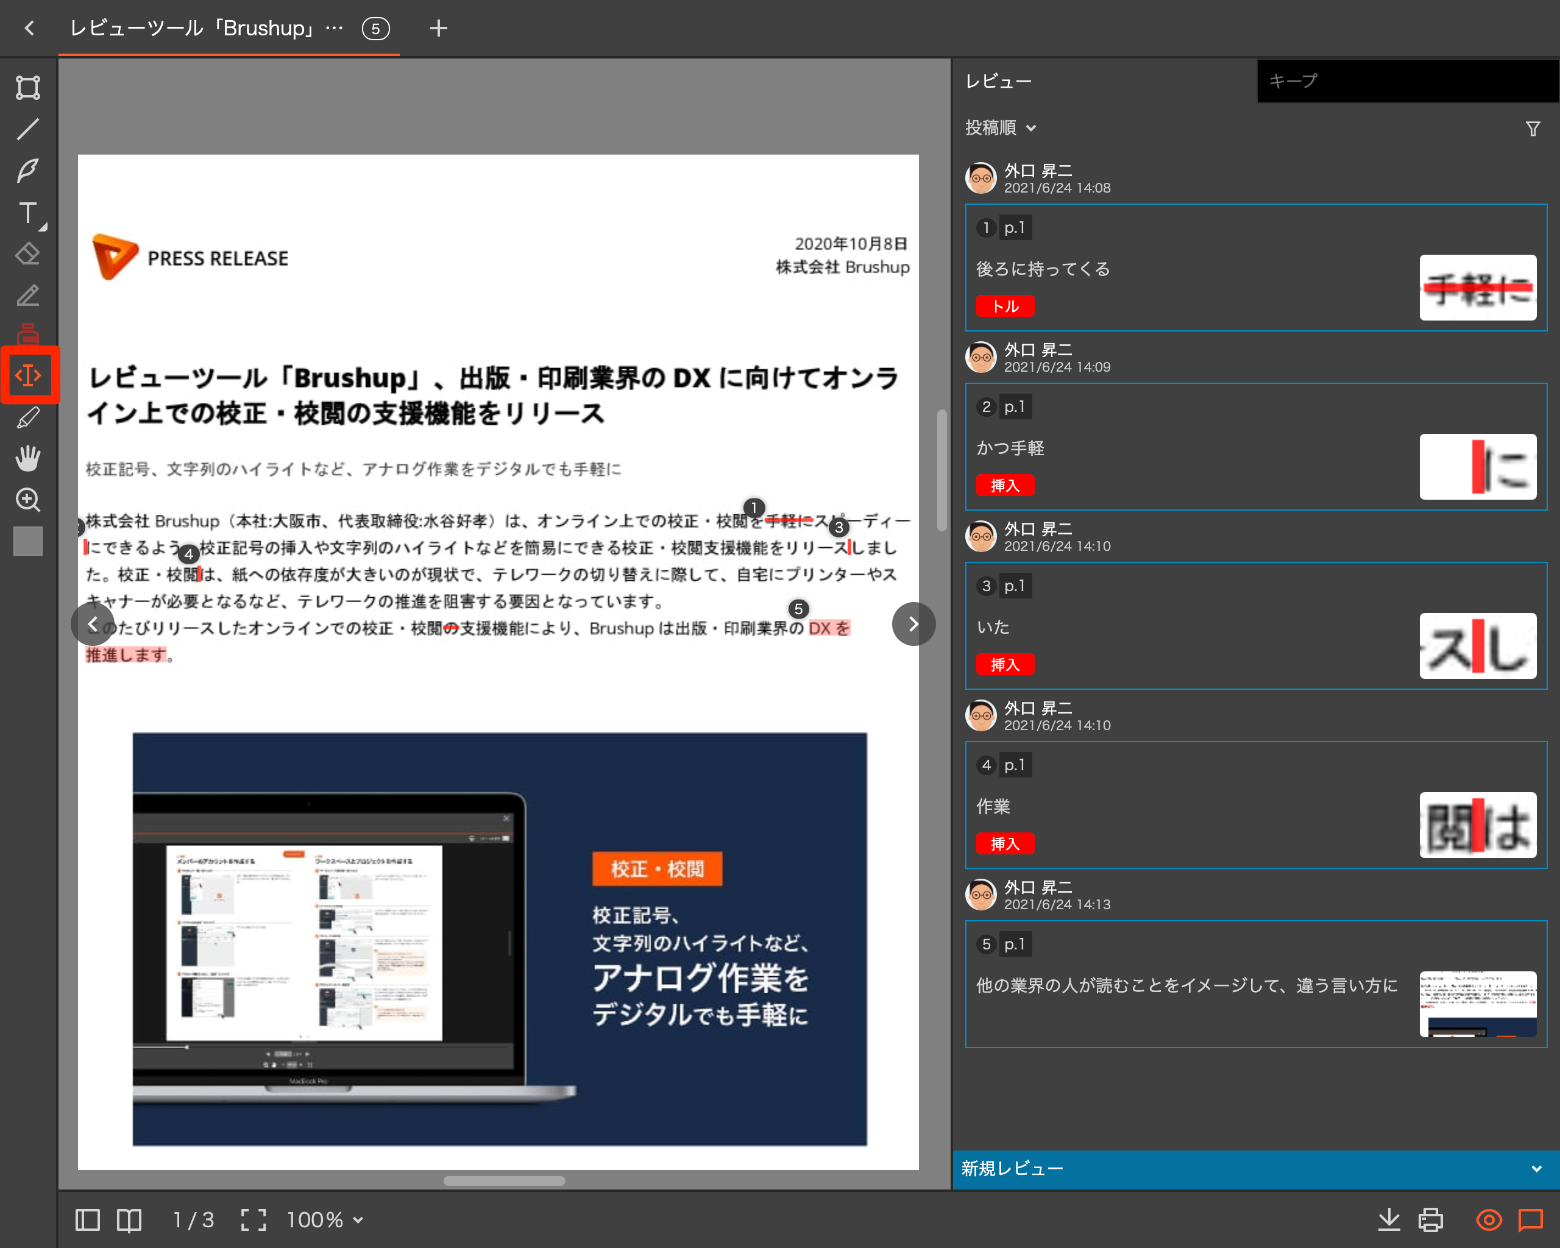The height and width of the screenshot is (1248, 1560).
Task: Select the eraser tool
Action: click(x=27, y=254)
